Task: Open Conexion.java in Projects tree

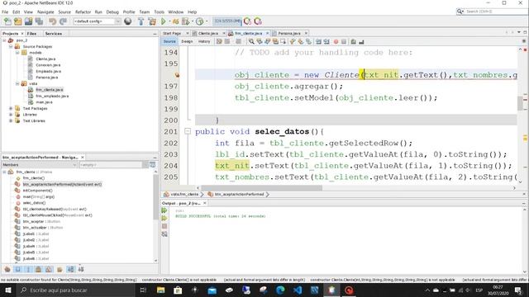Action: coord(48,65)
